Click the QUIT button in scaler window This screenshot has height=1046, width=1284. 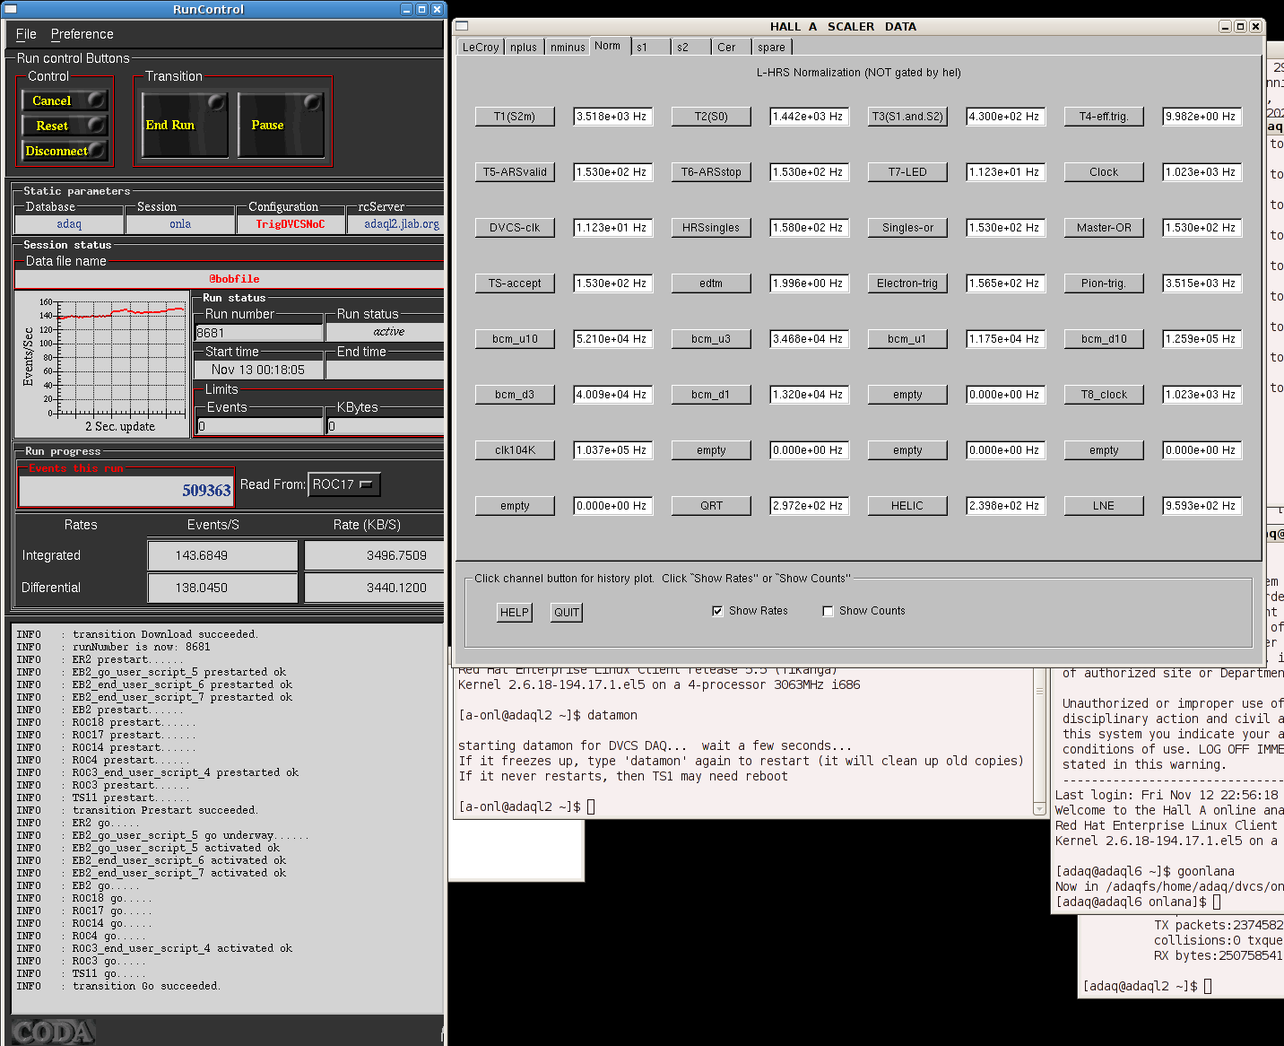(x=567, y=613)
